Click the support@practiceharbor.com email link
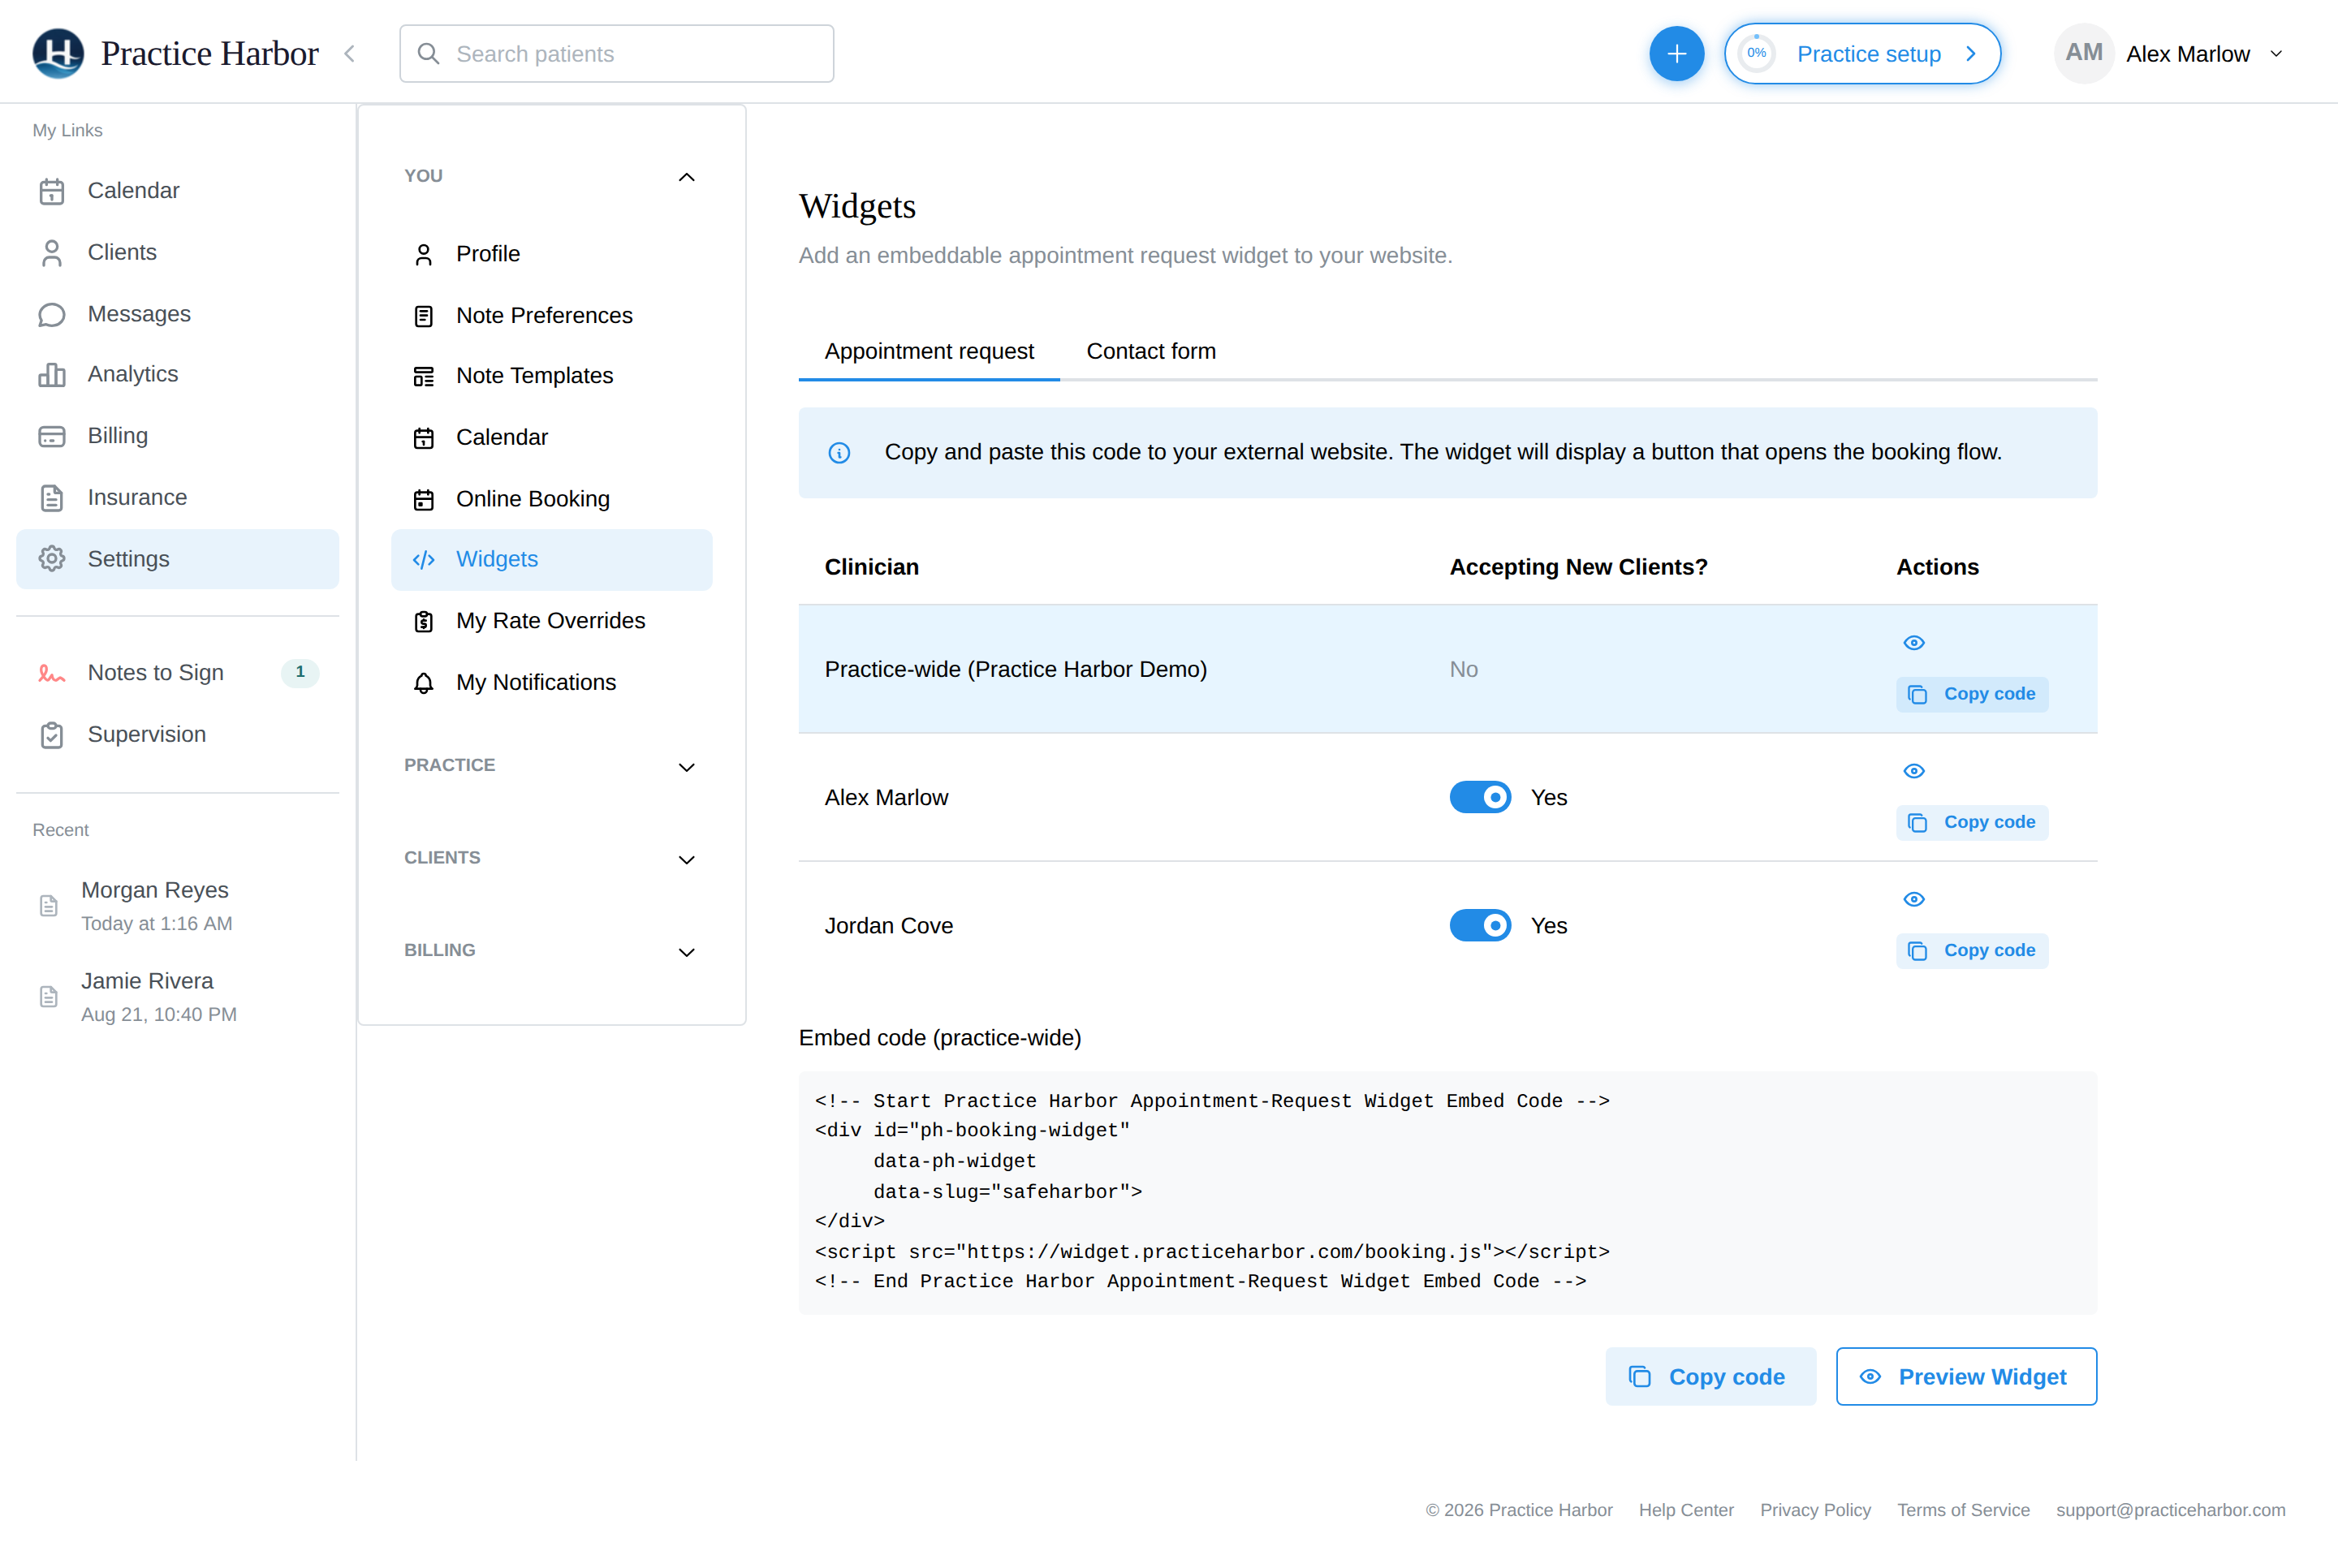The height and width of the screenshot is (1568, 2338). point(2170,1510)
